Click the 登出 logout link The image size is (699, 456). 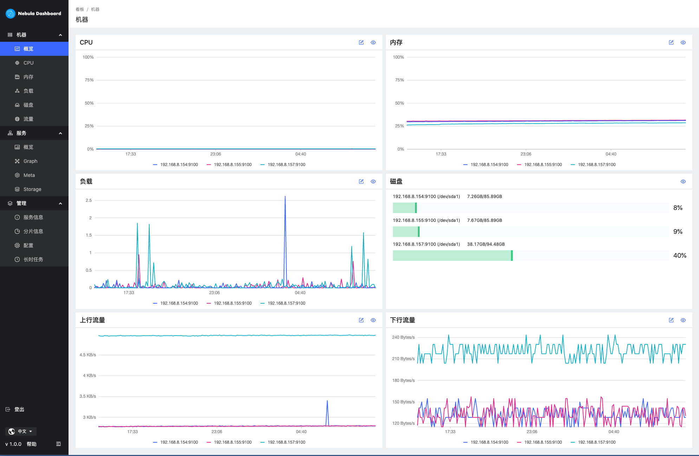tap(19, 409)
